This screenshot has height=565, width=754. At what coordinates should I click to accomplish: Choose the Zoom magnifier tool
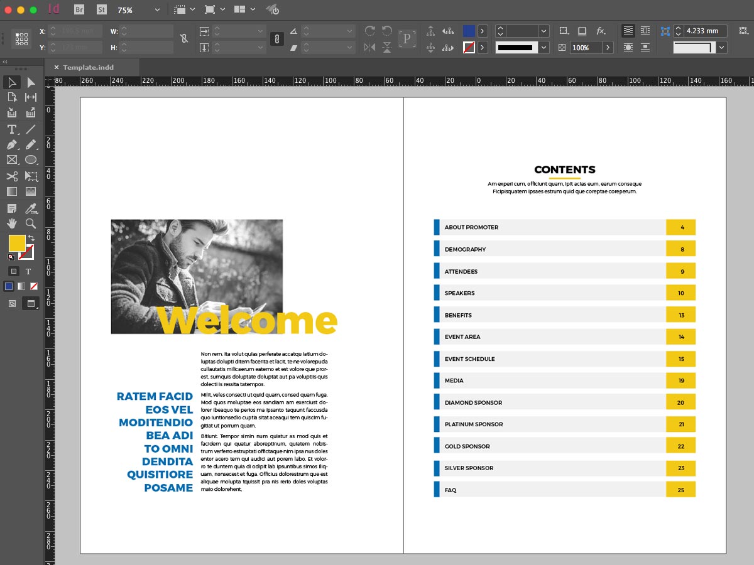pos(31,223)
